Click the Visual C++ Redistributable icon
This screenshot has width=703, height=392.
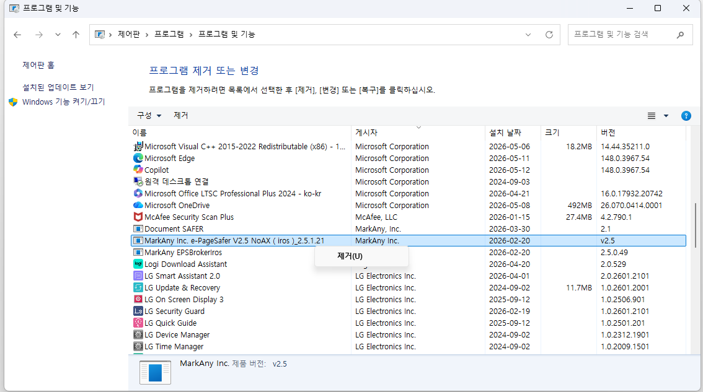click(x=138, y=147)
